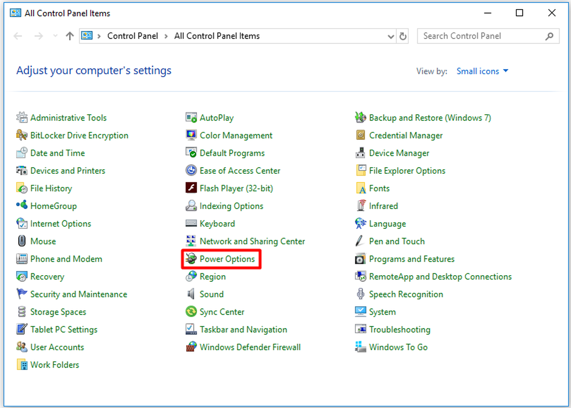Click the Fonts icon

(x=360, y=188)
